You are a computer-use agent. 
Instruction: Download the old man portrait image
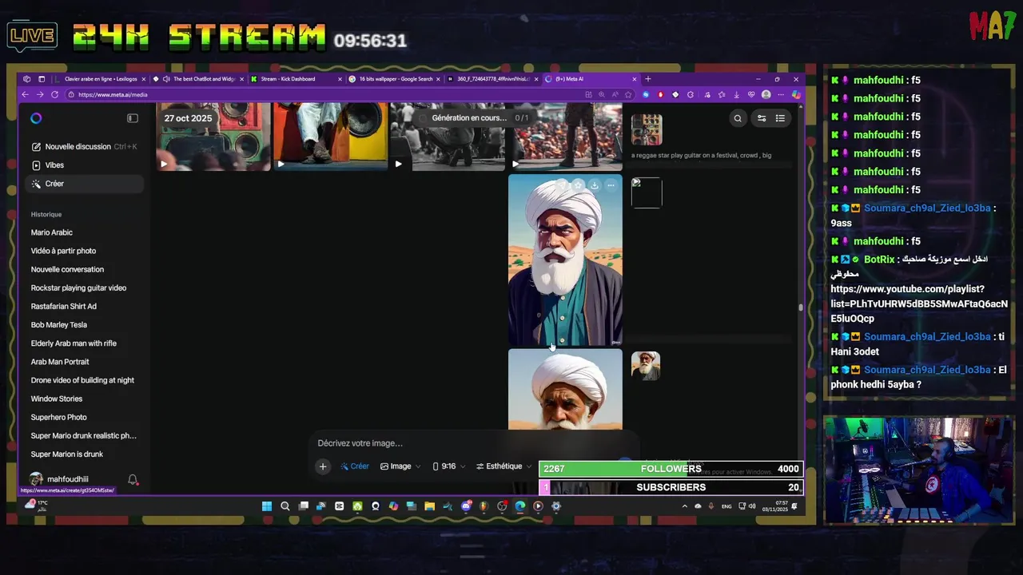pos(594,185)
